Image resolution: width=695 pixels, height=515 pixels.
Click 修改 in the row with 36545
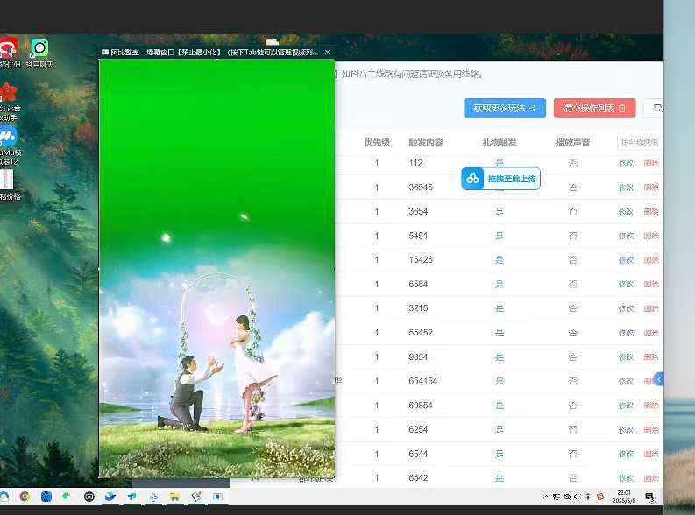pyautogui.click(x=626, y=187)
